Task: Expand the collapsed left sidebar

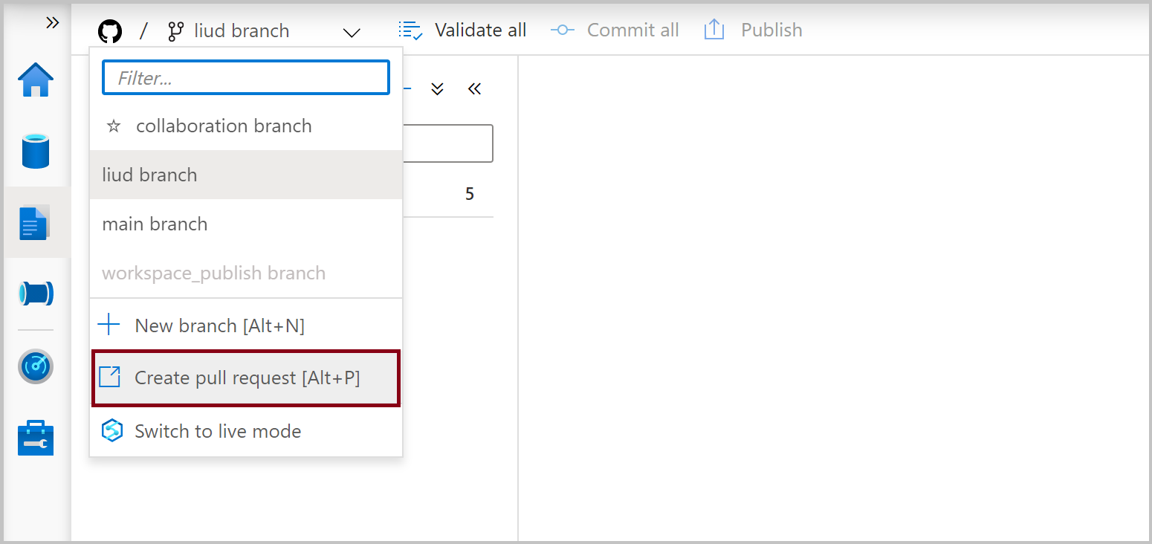Action: (51, 22)
